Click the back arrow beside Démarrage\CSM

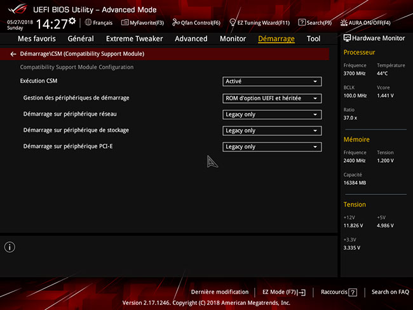[x=13, y=55]
